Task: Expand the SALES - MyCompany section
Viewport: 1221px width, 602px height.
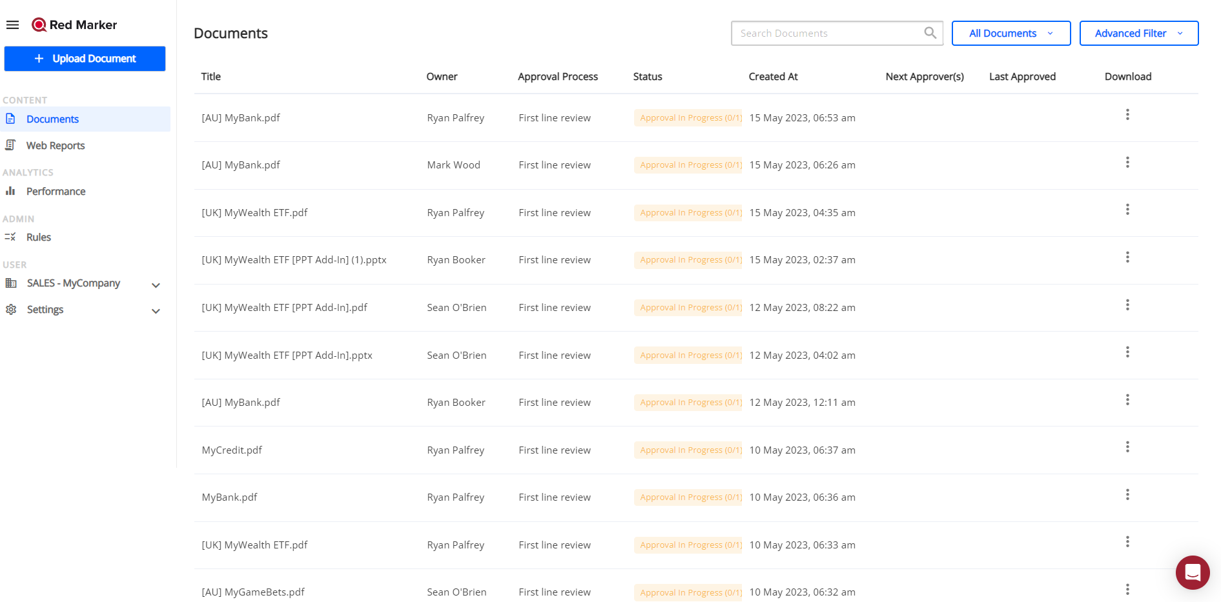Action: tap(156, 285)
